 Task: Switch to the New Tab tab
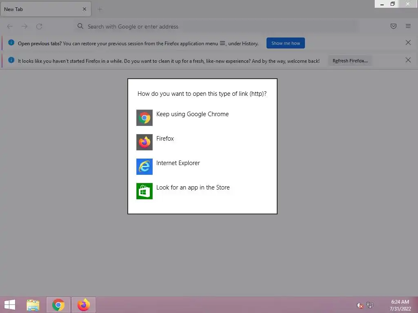[46, 9]
